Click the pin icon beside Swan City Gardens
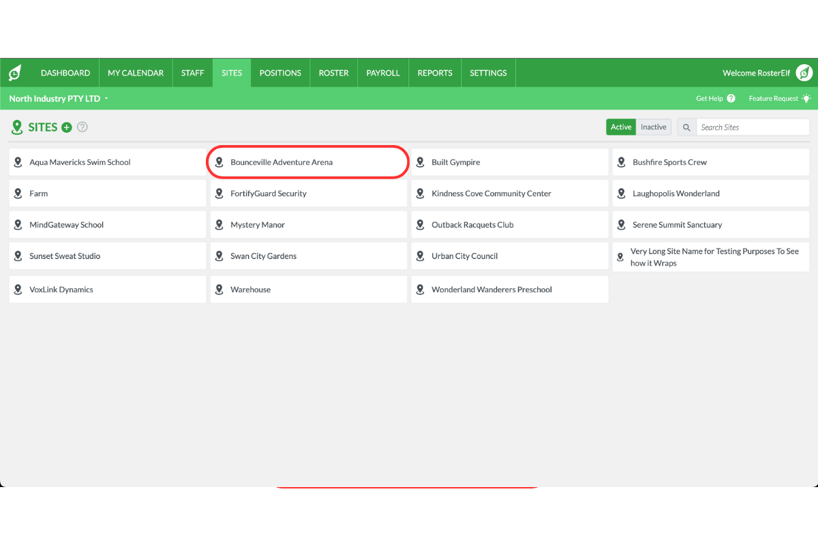The image size is (818, 545). 219,256
